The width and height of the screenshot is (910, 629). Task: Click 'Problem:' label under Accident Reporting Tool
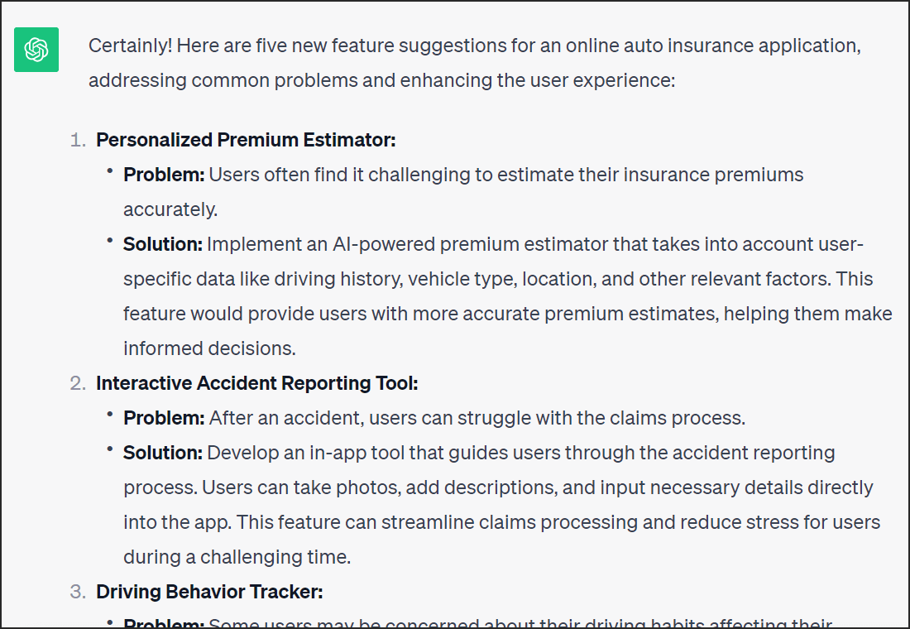164,418
